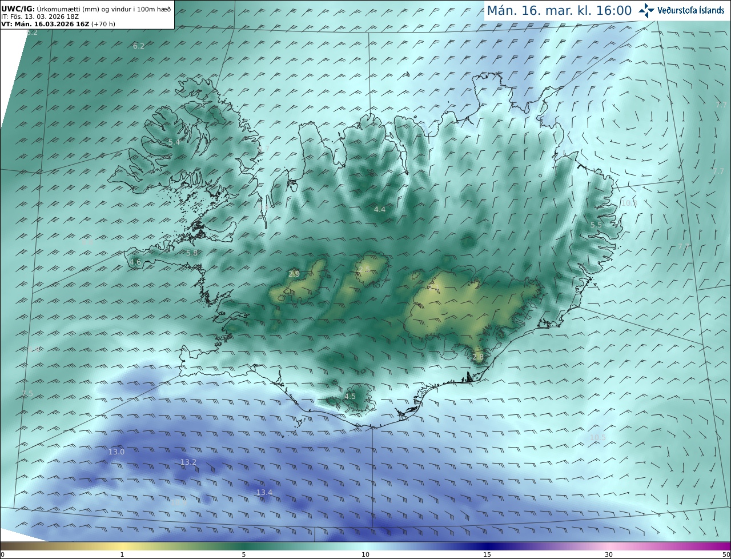Click the 5.8 value on the map

coord(192,253)
